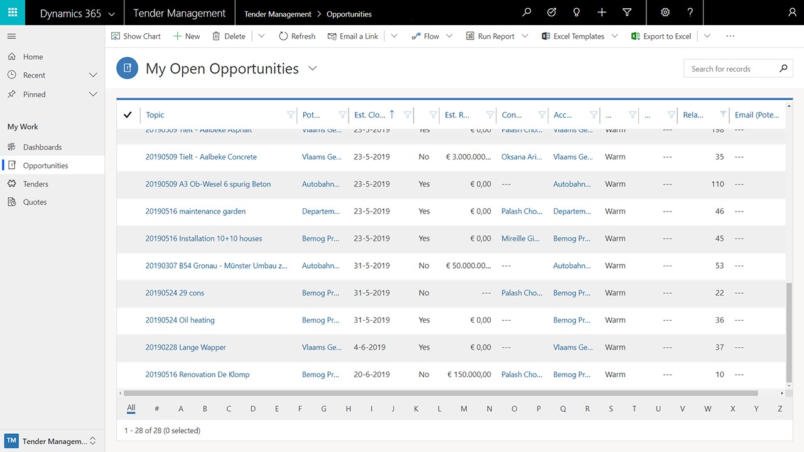Click the Opportunities breadcrumb
The height and width of the screenshot is (452, 804).
(x=349, y=14)
